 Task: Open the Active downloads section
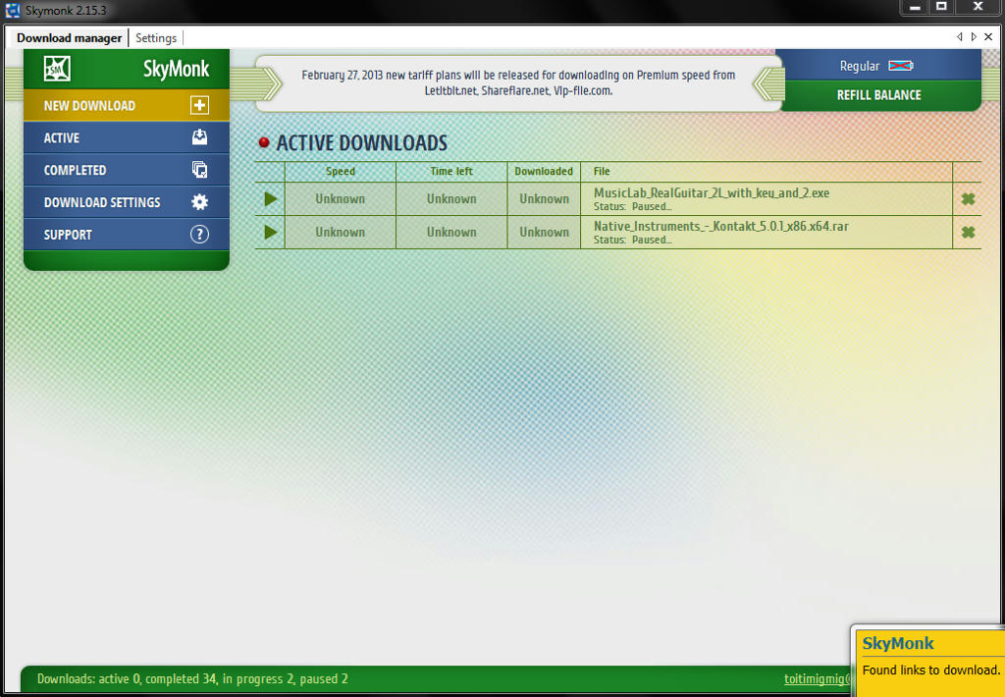coord(127,137)
